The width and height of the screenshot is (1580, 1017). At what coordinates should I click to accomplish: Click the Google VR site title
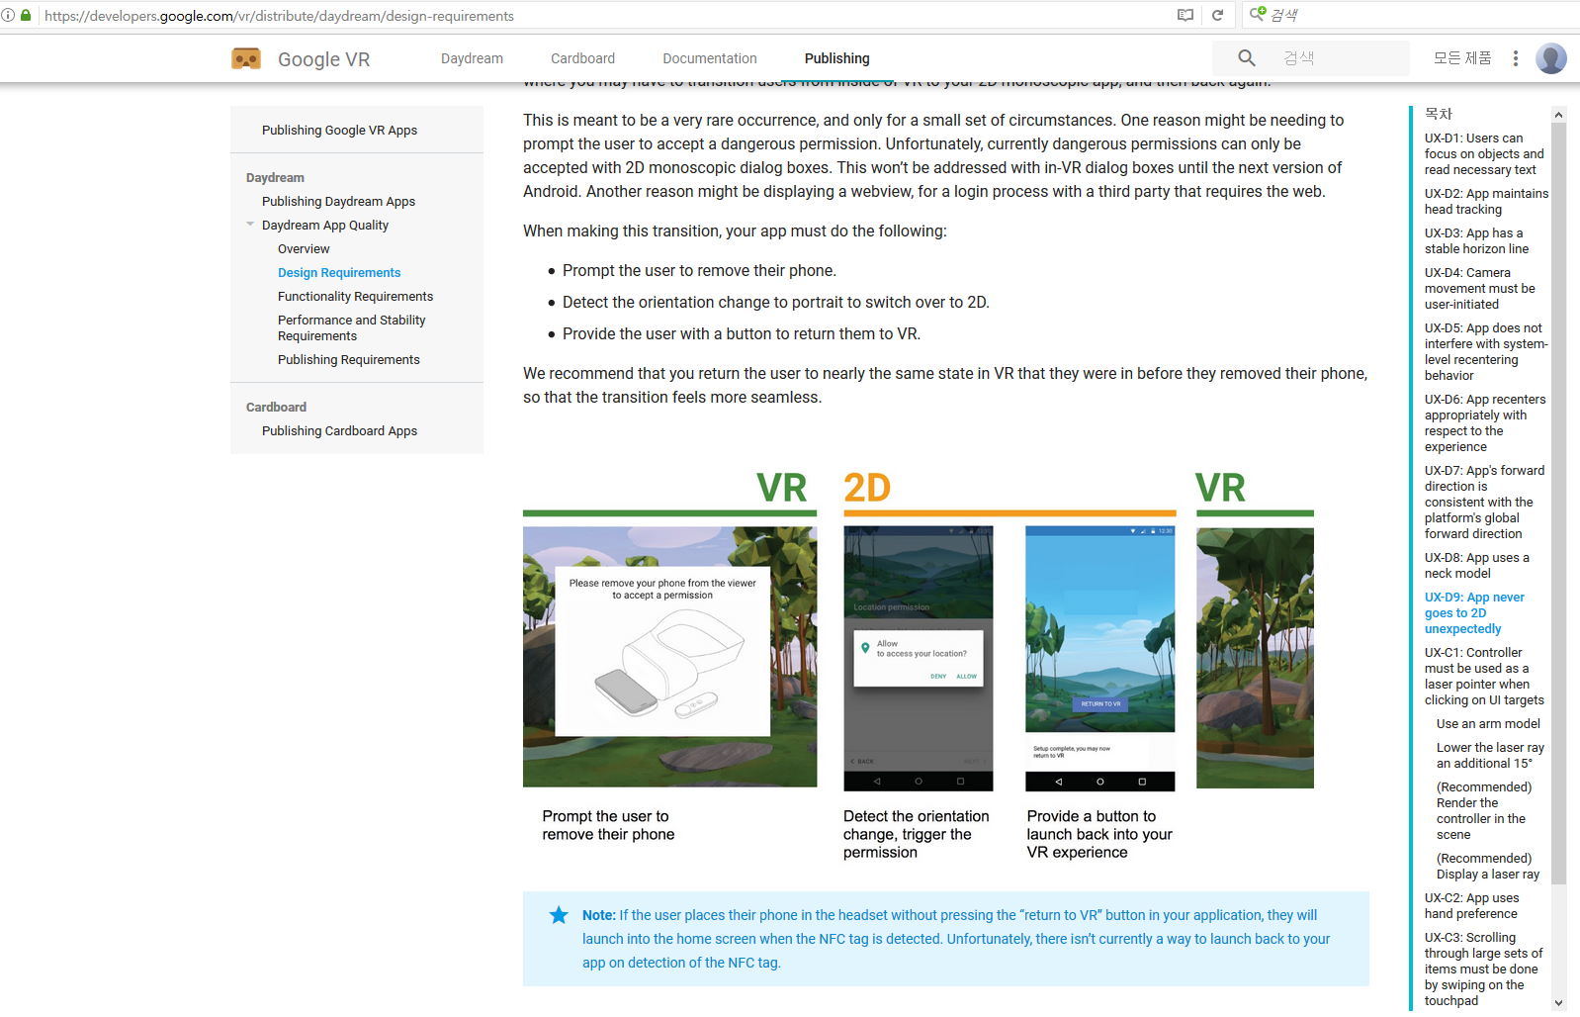[323, 59]
